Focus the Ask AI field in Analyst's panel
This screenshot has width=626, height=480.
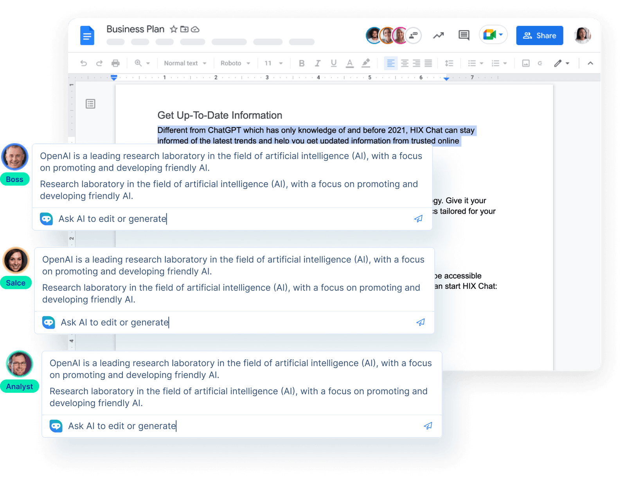click(242, 426)
